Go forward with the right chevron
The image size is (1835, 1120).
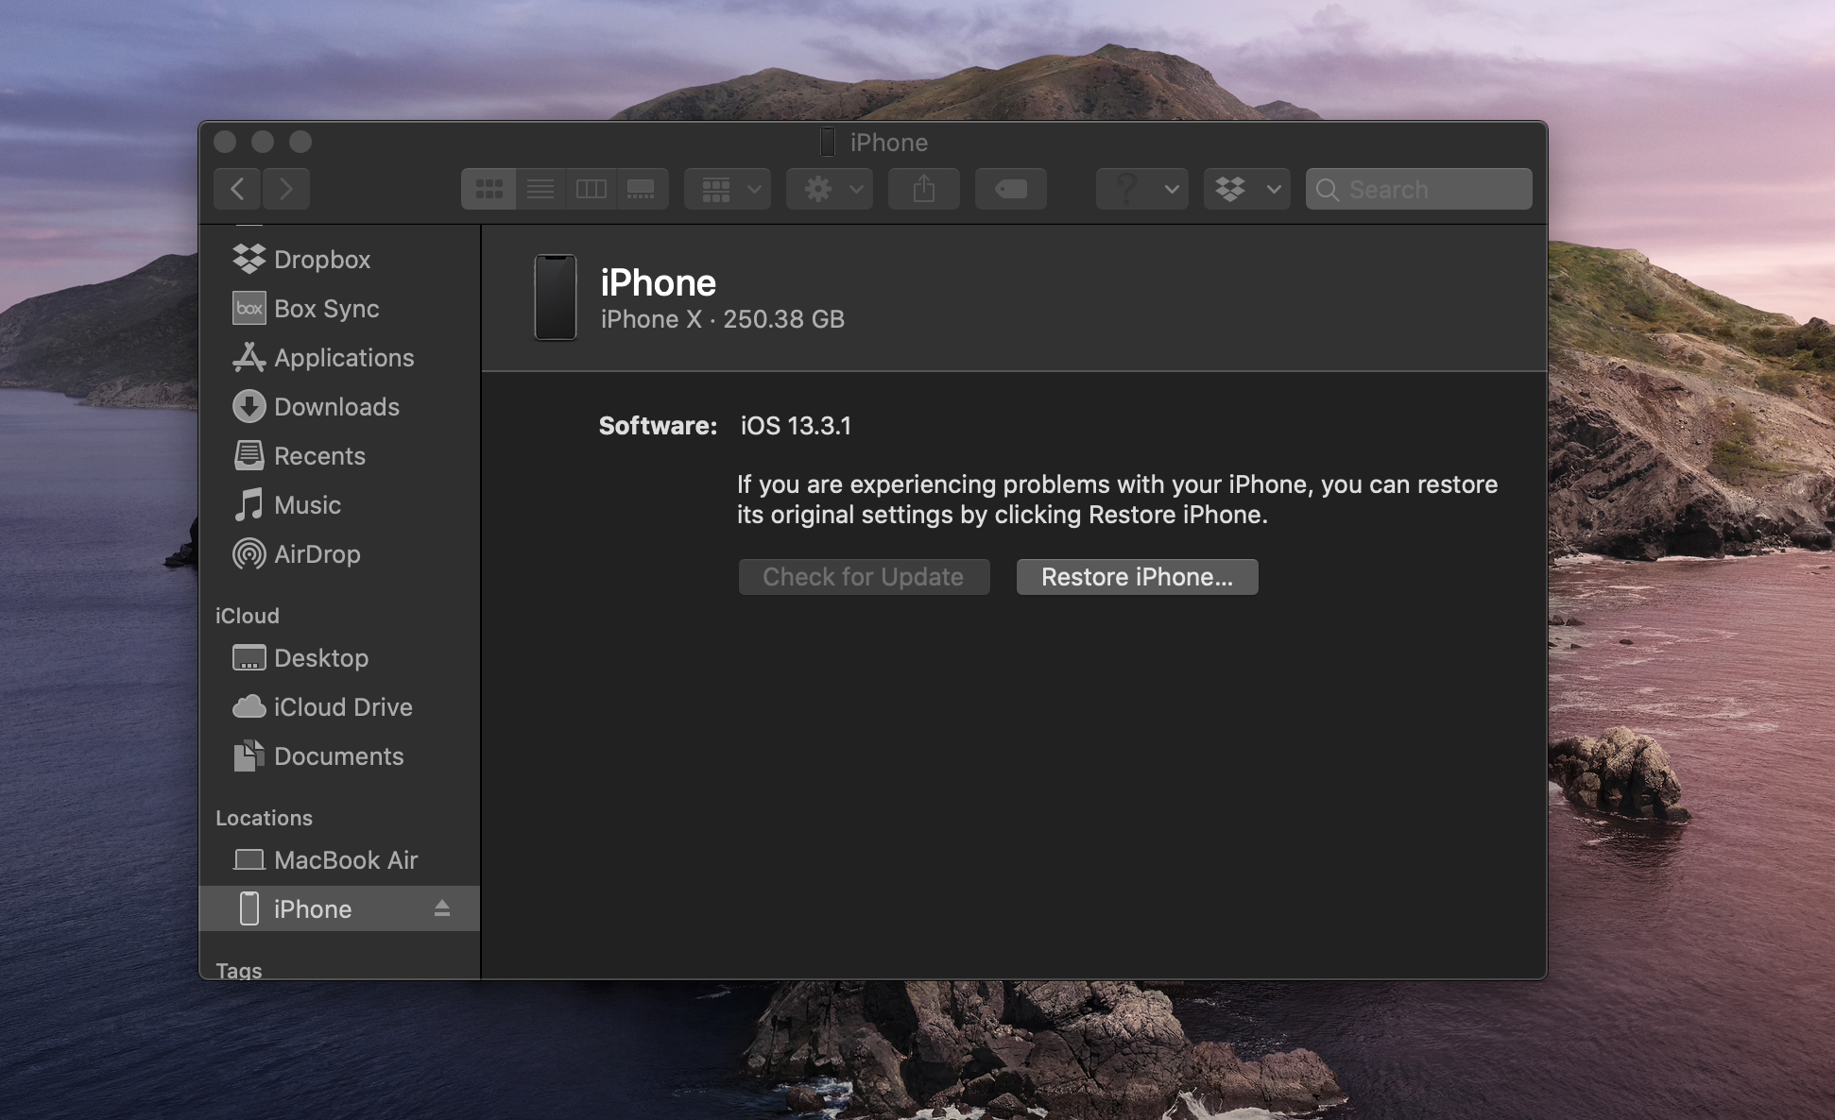286,190
